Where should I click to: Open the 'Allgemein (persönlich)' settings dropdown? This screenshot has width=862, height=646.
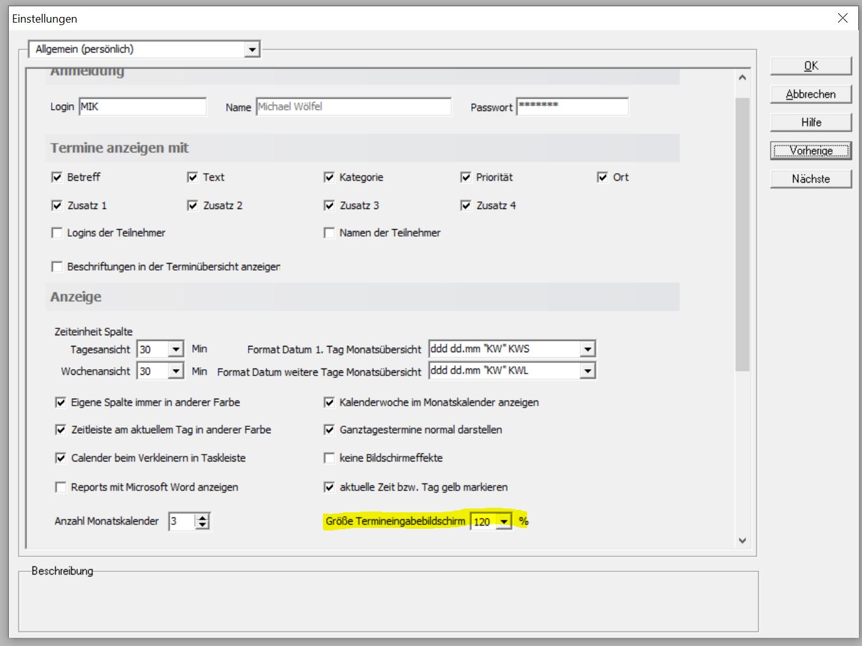[x=253, y=48]
